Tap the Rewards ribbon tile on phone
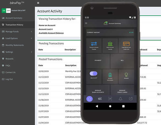Image resolution: width=161 pixels, height=125 pixels. click(126, 76)
